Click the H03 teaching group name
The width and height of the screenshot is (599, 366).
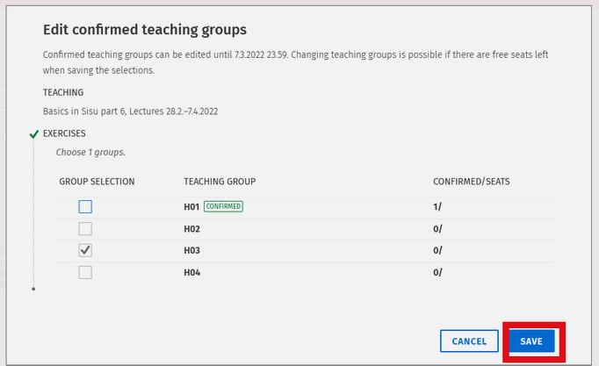(x=192, y=250)
